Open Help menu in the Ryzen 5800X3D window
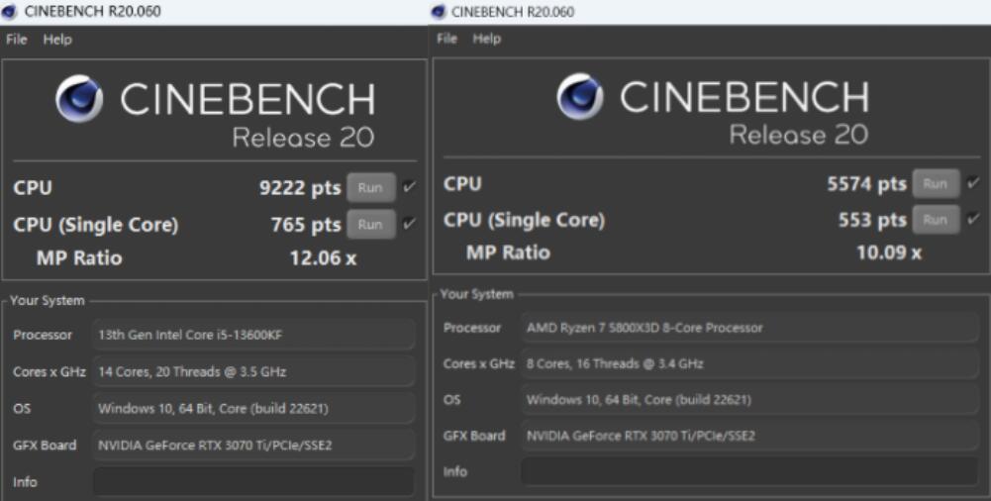Screen dimensions: 991x501 487,39
